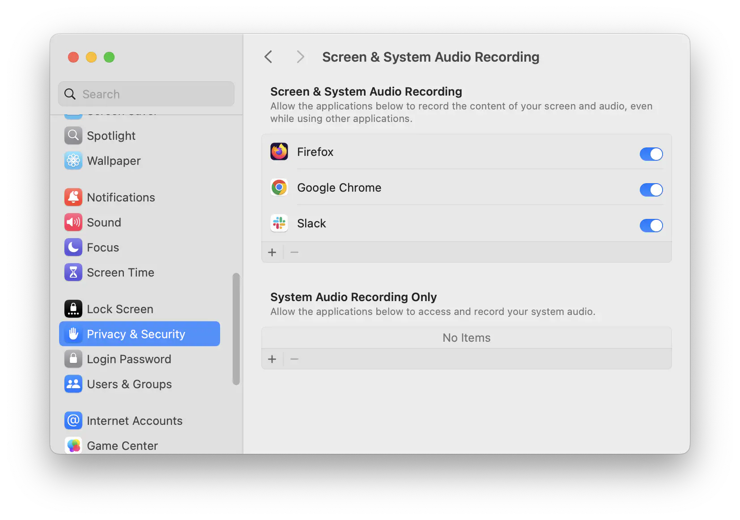The image size is (740, 520).
Task: Click the Privacy & Security hand icon
Action: tap(73, 334)
